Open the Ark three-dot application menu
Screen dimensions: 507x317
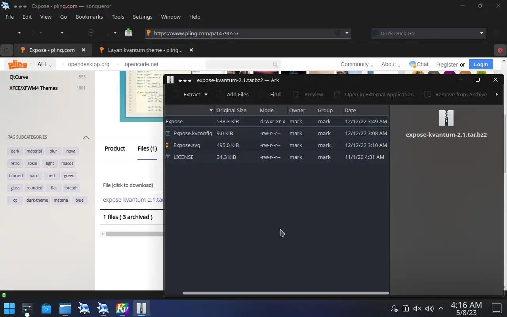[x=185, y=80]
